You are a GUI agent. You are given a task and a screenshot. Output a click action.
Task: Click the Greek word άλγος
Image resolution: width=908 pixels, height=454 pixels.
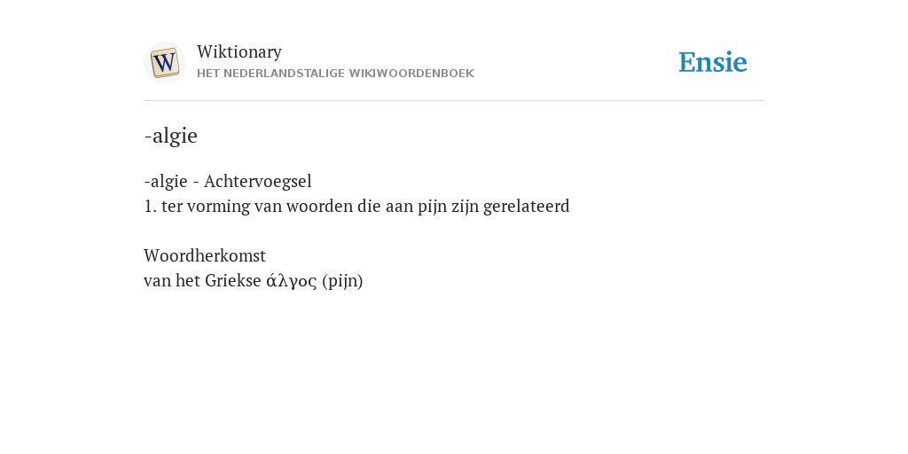pyautogui.click(x=291, y=281)
